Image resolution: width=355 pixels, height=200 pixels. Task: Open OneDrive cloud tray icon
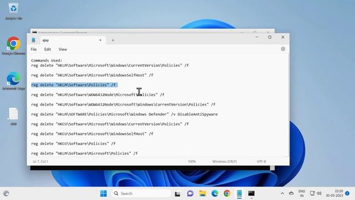[291, 193]
